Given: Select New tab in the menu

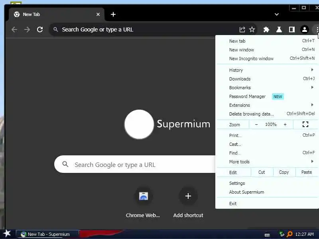Looking at the screenshot, I should tap(267, 41).
